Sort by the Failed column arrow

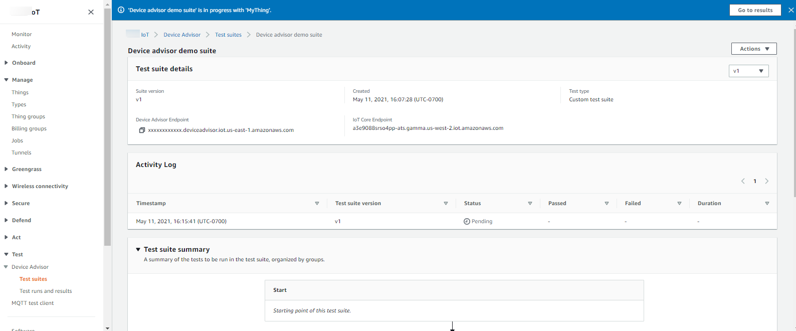679,204
